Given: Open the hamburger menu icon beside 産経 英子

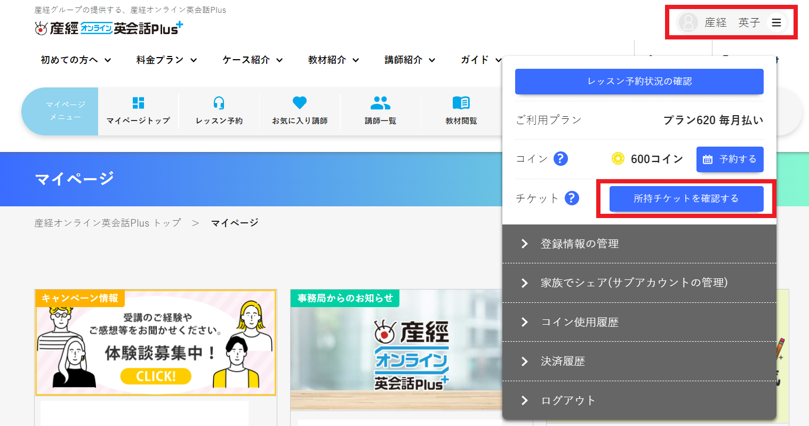Looking at the screenshot, I should click(776, 22).
